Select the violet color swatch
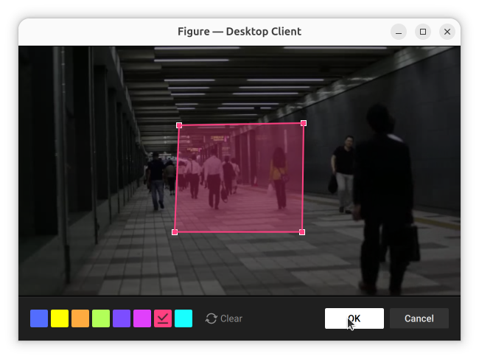The width and height of the screenshot is (479, 359). pyautogui.click(x=122, y=318)
